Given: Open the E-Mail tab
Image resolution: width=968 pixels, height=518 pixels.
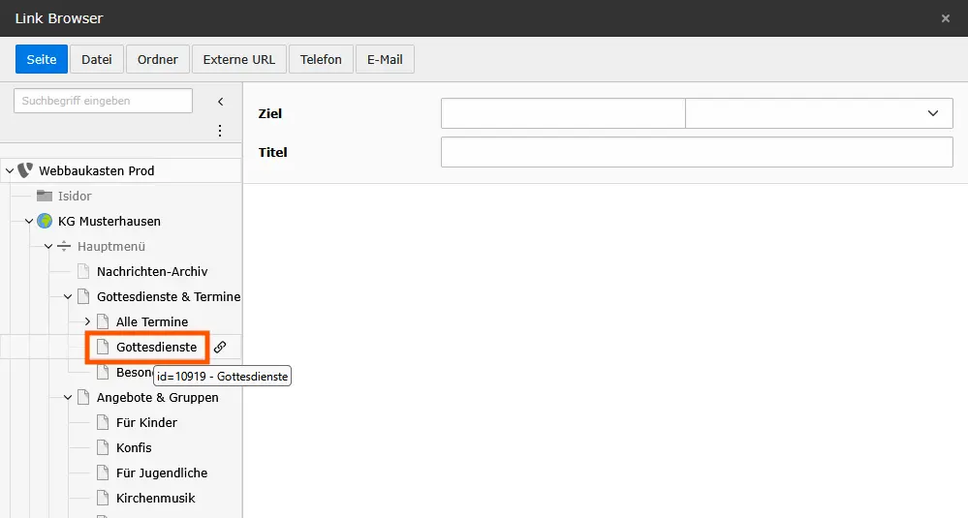Looking at the screenshot, I should (x=385, y=59).
